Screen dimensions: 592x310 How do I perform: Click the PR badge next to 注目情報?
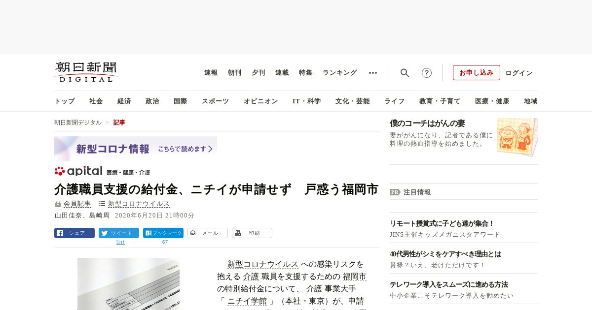(x=395, y=192)
